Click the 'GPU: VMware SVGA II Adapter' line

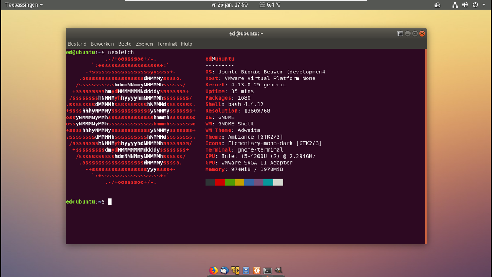249,163
